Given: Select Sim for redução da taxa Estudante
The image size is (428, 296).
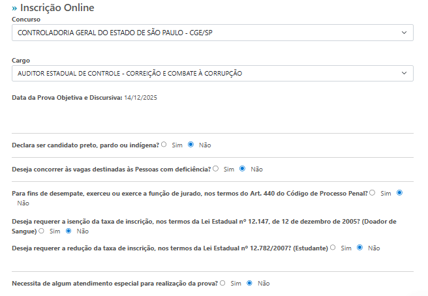Looking at the screenshot, I should pyautogui.click(x=333, y=248).
